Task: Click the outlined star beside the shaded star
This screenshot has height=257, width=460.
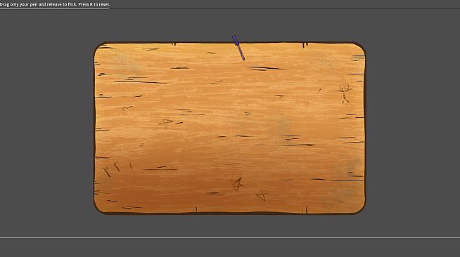Action: [261, 195]
